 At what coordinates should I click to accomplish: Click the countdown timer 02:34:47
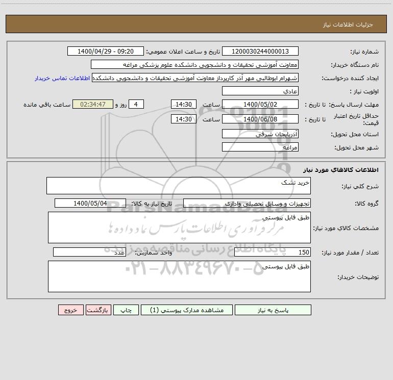pyautogui.click(x=93, y=104)
